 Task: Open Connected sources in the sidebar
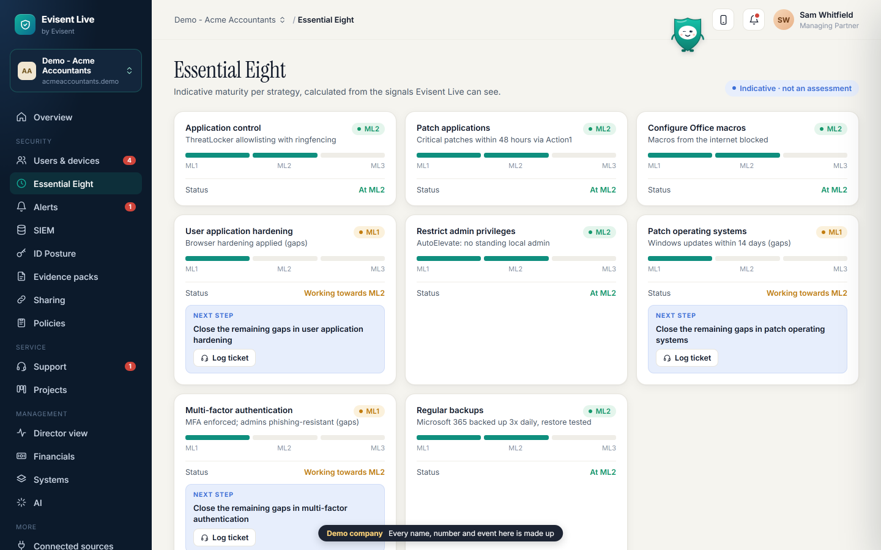click(x=76, y=543)
